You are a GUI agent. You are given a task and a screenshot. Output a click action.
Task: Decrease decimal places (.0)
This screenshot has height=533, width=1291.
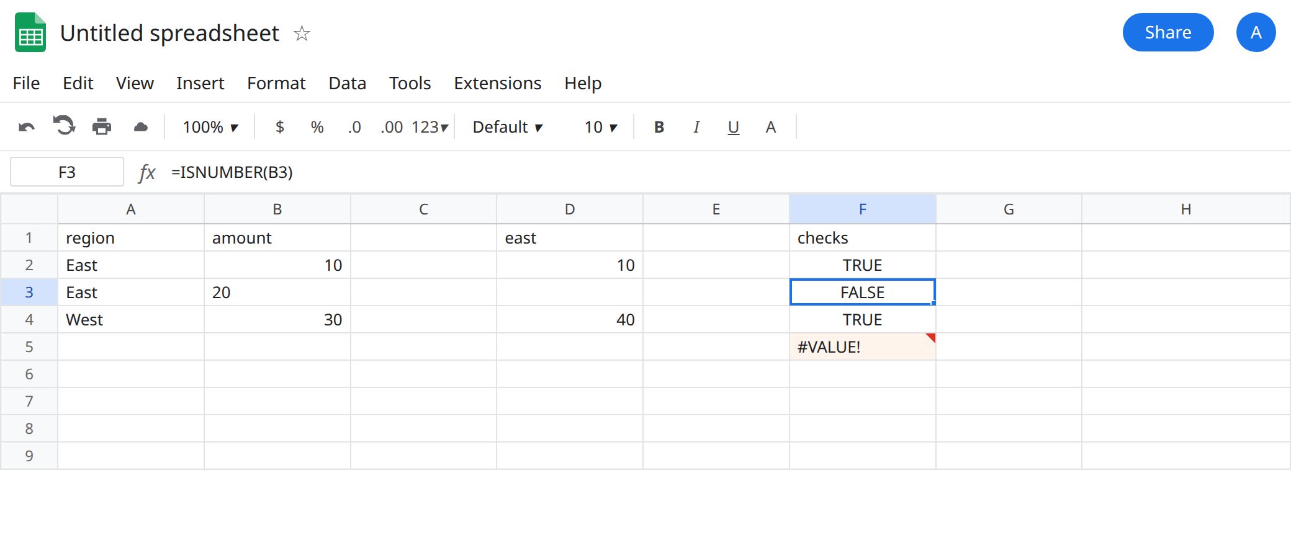354,127
